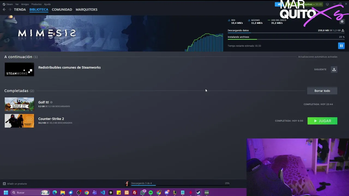
Task: Open File Explorer from the taskbar
Action: point(63,192)
